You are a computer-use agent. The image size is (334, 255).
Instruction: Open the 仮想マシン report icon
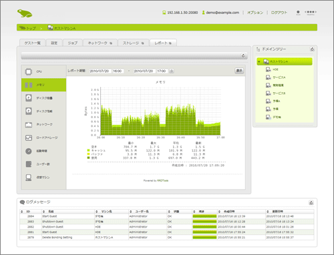click(x=29, y=178)
